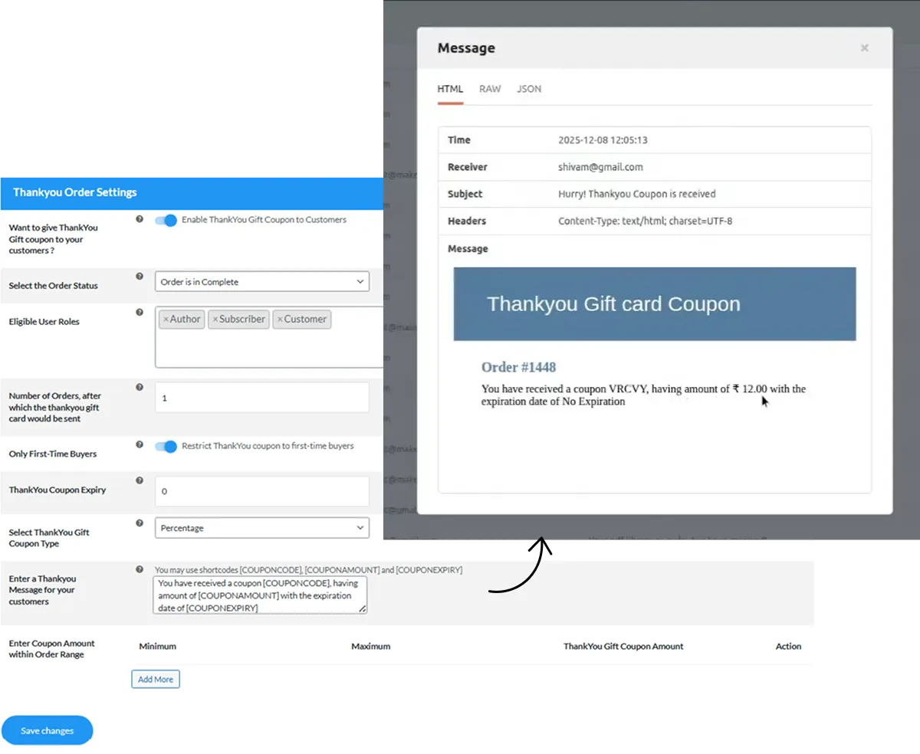Toggle Enable ThankYou Gift Coupon to Customers switch

tap(166, 220)
